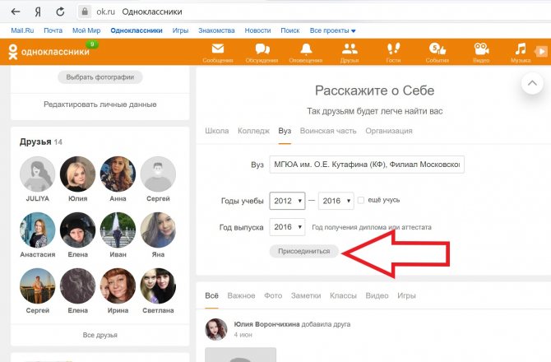The width and height of the screenshot is (551, 362).
Task: Click the Присоединиться button
Action: 304,251
